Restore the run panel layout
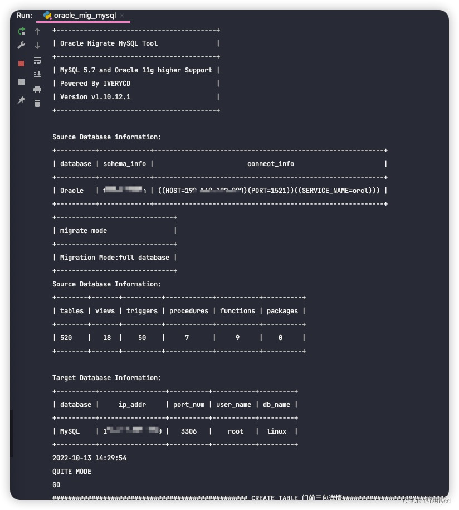The image size is (459, 510). point(21,81)
